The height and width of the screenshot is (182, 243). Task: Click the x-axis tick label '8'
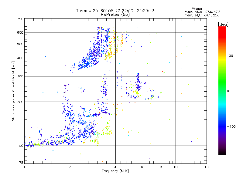161,167
